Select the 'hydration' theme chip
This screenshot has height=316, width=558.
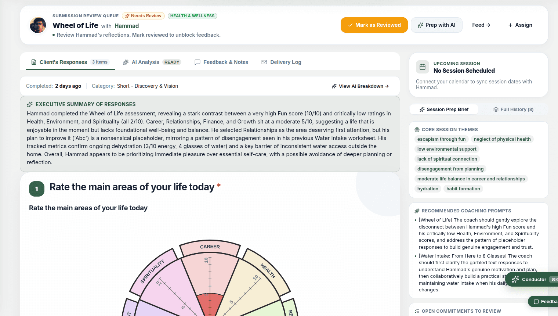click(x=428, y=189)
